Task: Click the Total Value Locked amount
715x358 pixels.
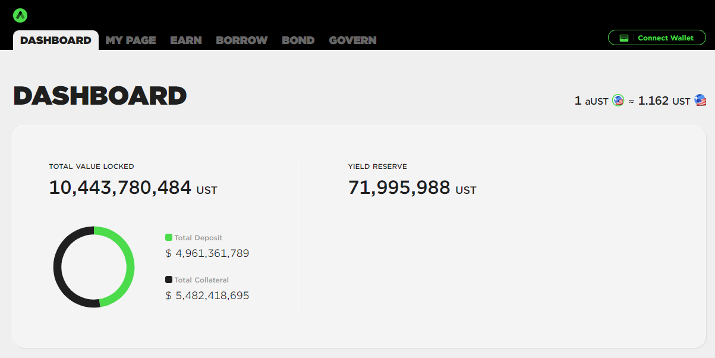Action: [x=120, y=188]
